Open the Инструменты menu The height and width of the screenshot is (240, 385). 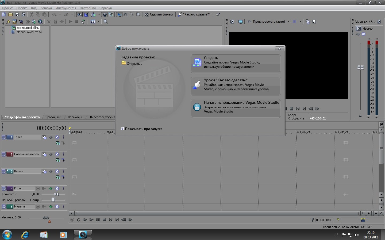point(66,8)
